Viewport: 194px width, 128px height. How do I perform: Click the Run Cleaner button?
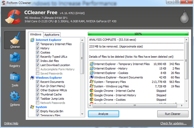173,114
